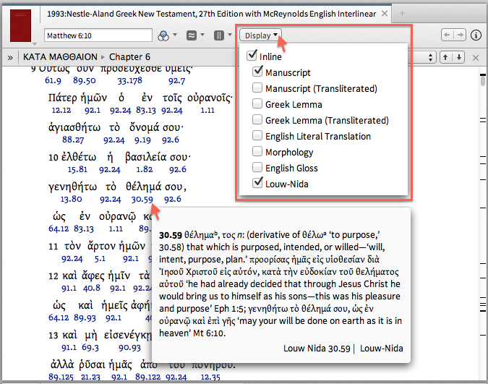Click Greek word βασιλεία

146,157
